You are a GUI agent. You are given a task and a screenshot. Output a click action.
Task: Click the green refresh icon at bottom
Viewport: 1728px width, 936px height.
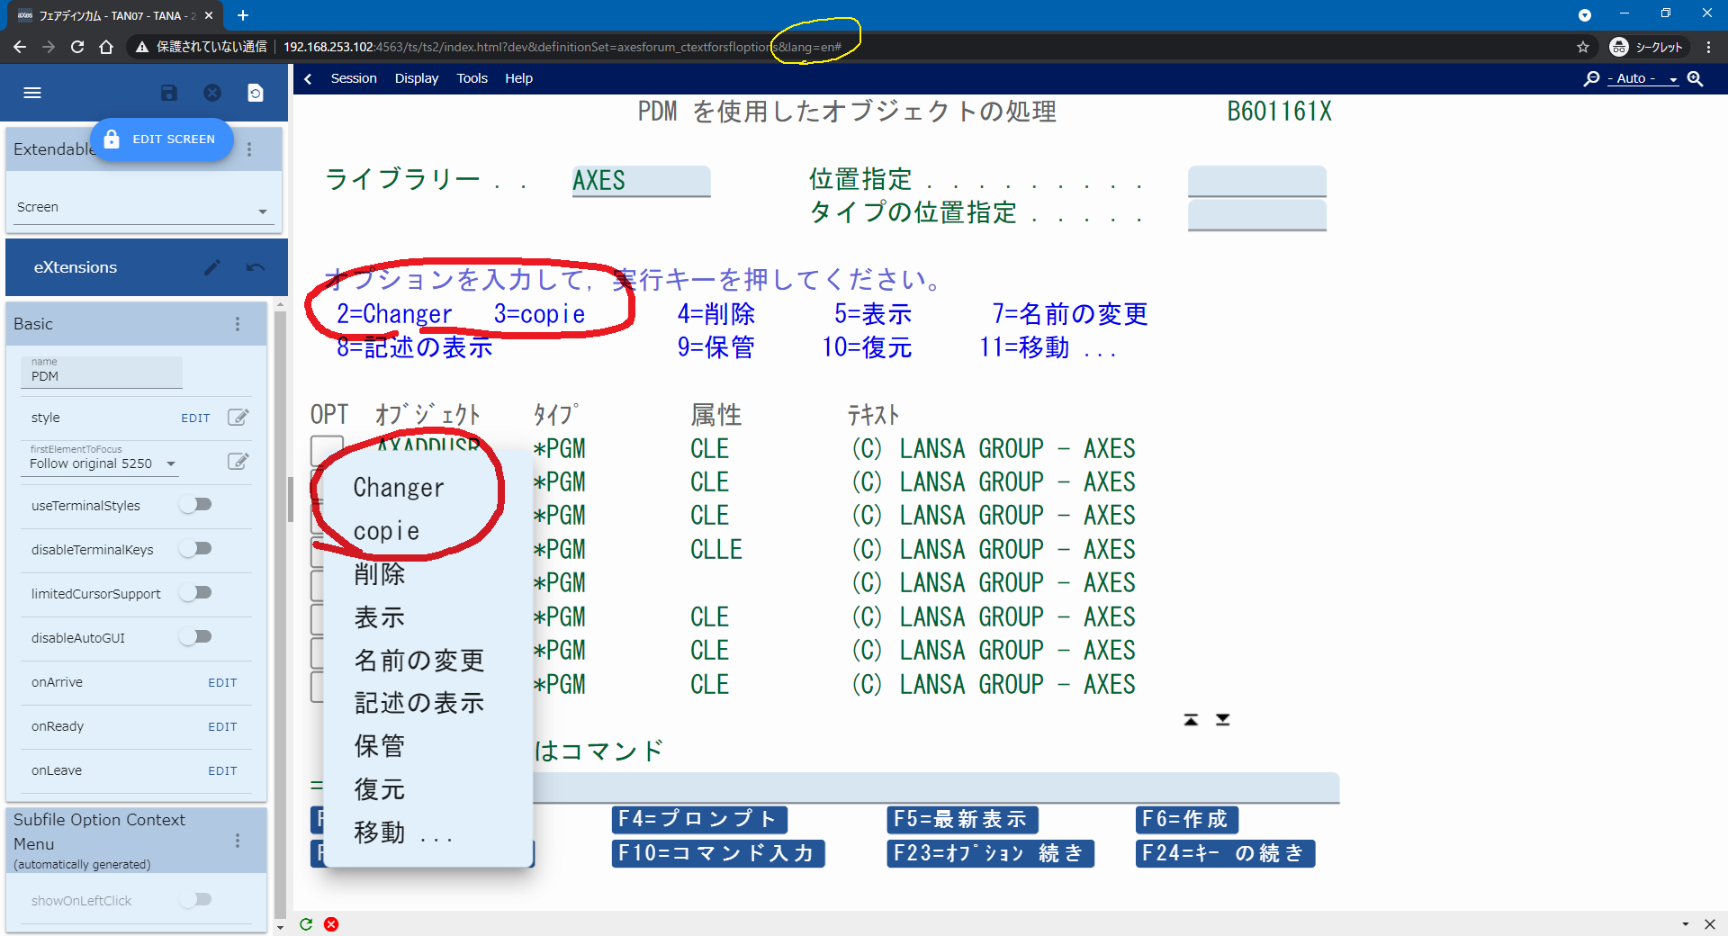pyautogui.click(x=306, y=924)
